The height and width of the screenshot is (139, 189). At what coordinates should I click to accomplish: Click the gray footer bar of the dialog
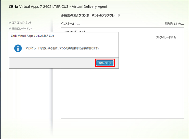point(50,63)
